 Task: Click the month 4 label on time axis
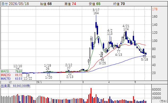click(x=109, y=82)
